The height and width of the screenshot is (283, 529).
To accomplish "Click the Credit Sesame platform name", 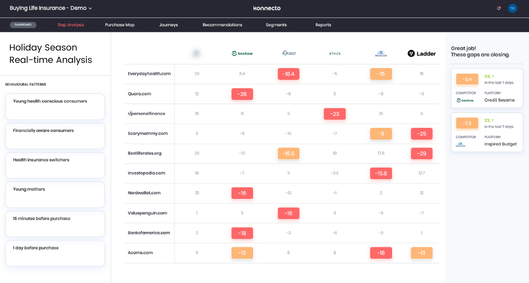I will coord(500,101).
